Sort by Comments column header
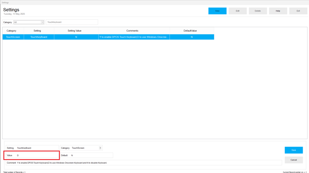This screenshot has width=309, height=173. coord(132,31)
